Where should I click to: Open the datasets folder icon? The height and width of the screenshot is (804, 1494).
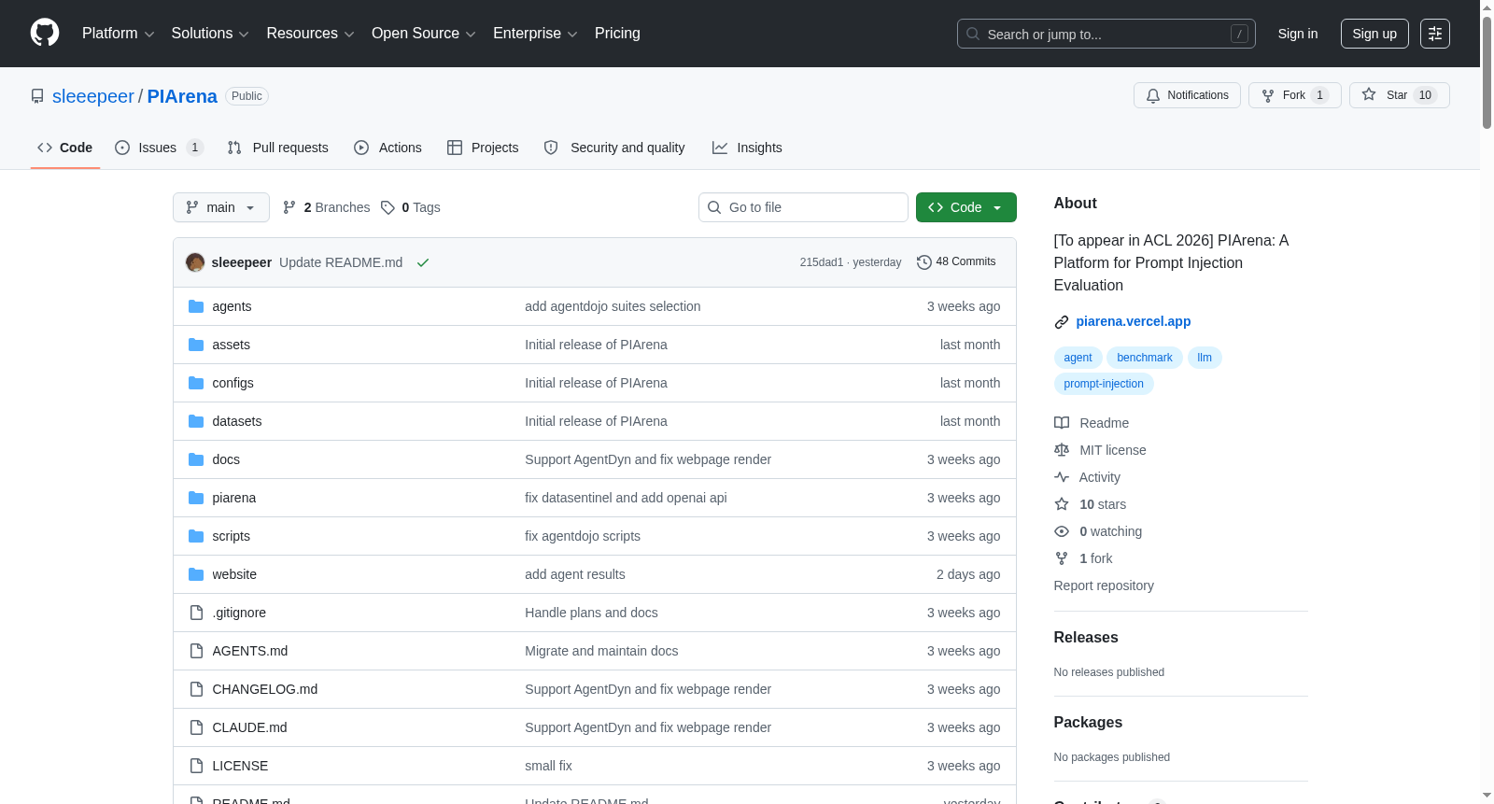(x=196, y=421)
